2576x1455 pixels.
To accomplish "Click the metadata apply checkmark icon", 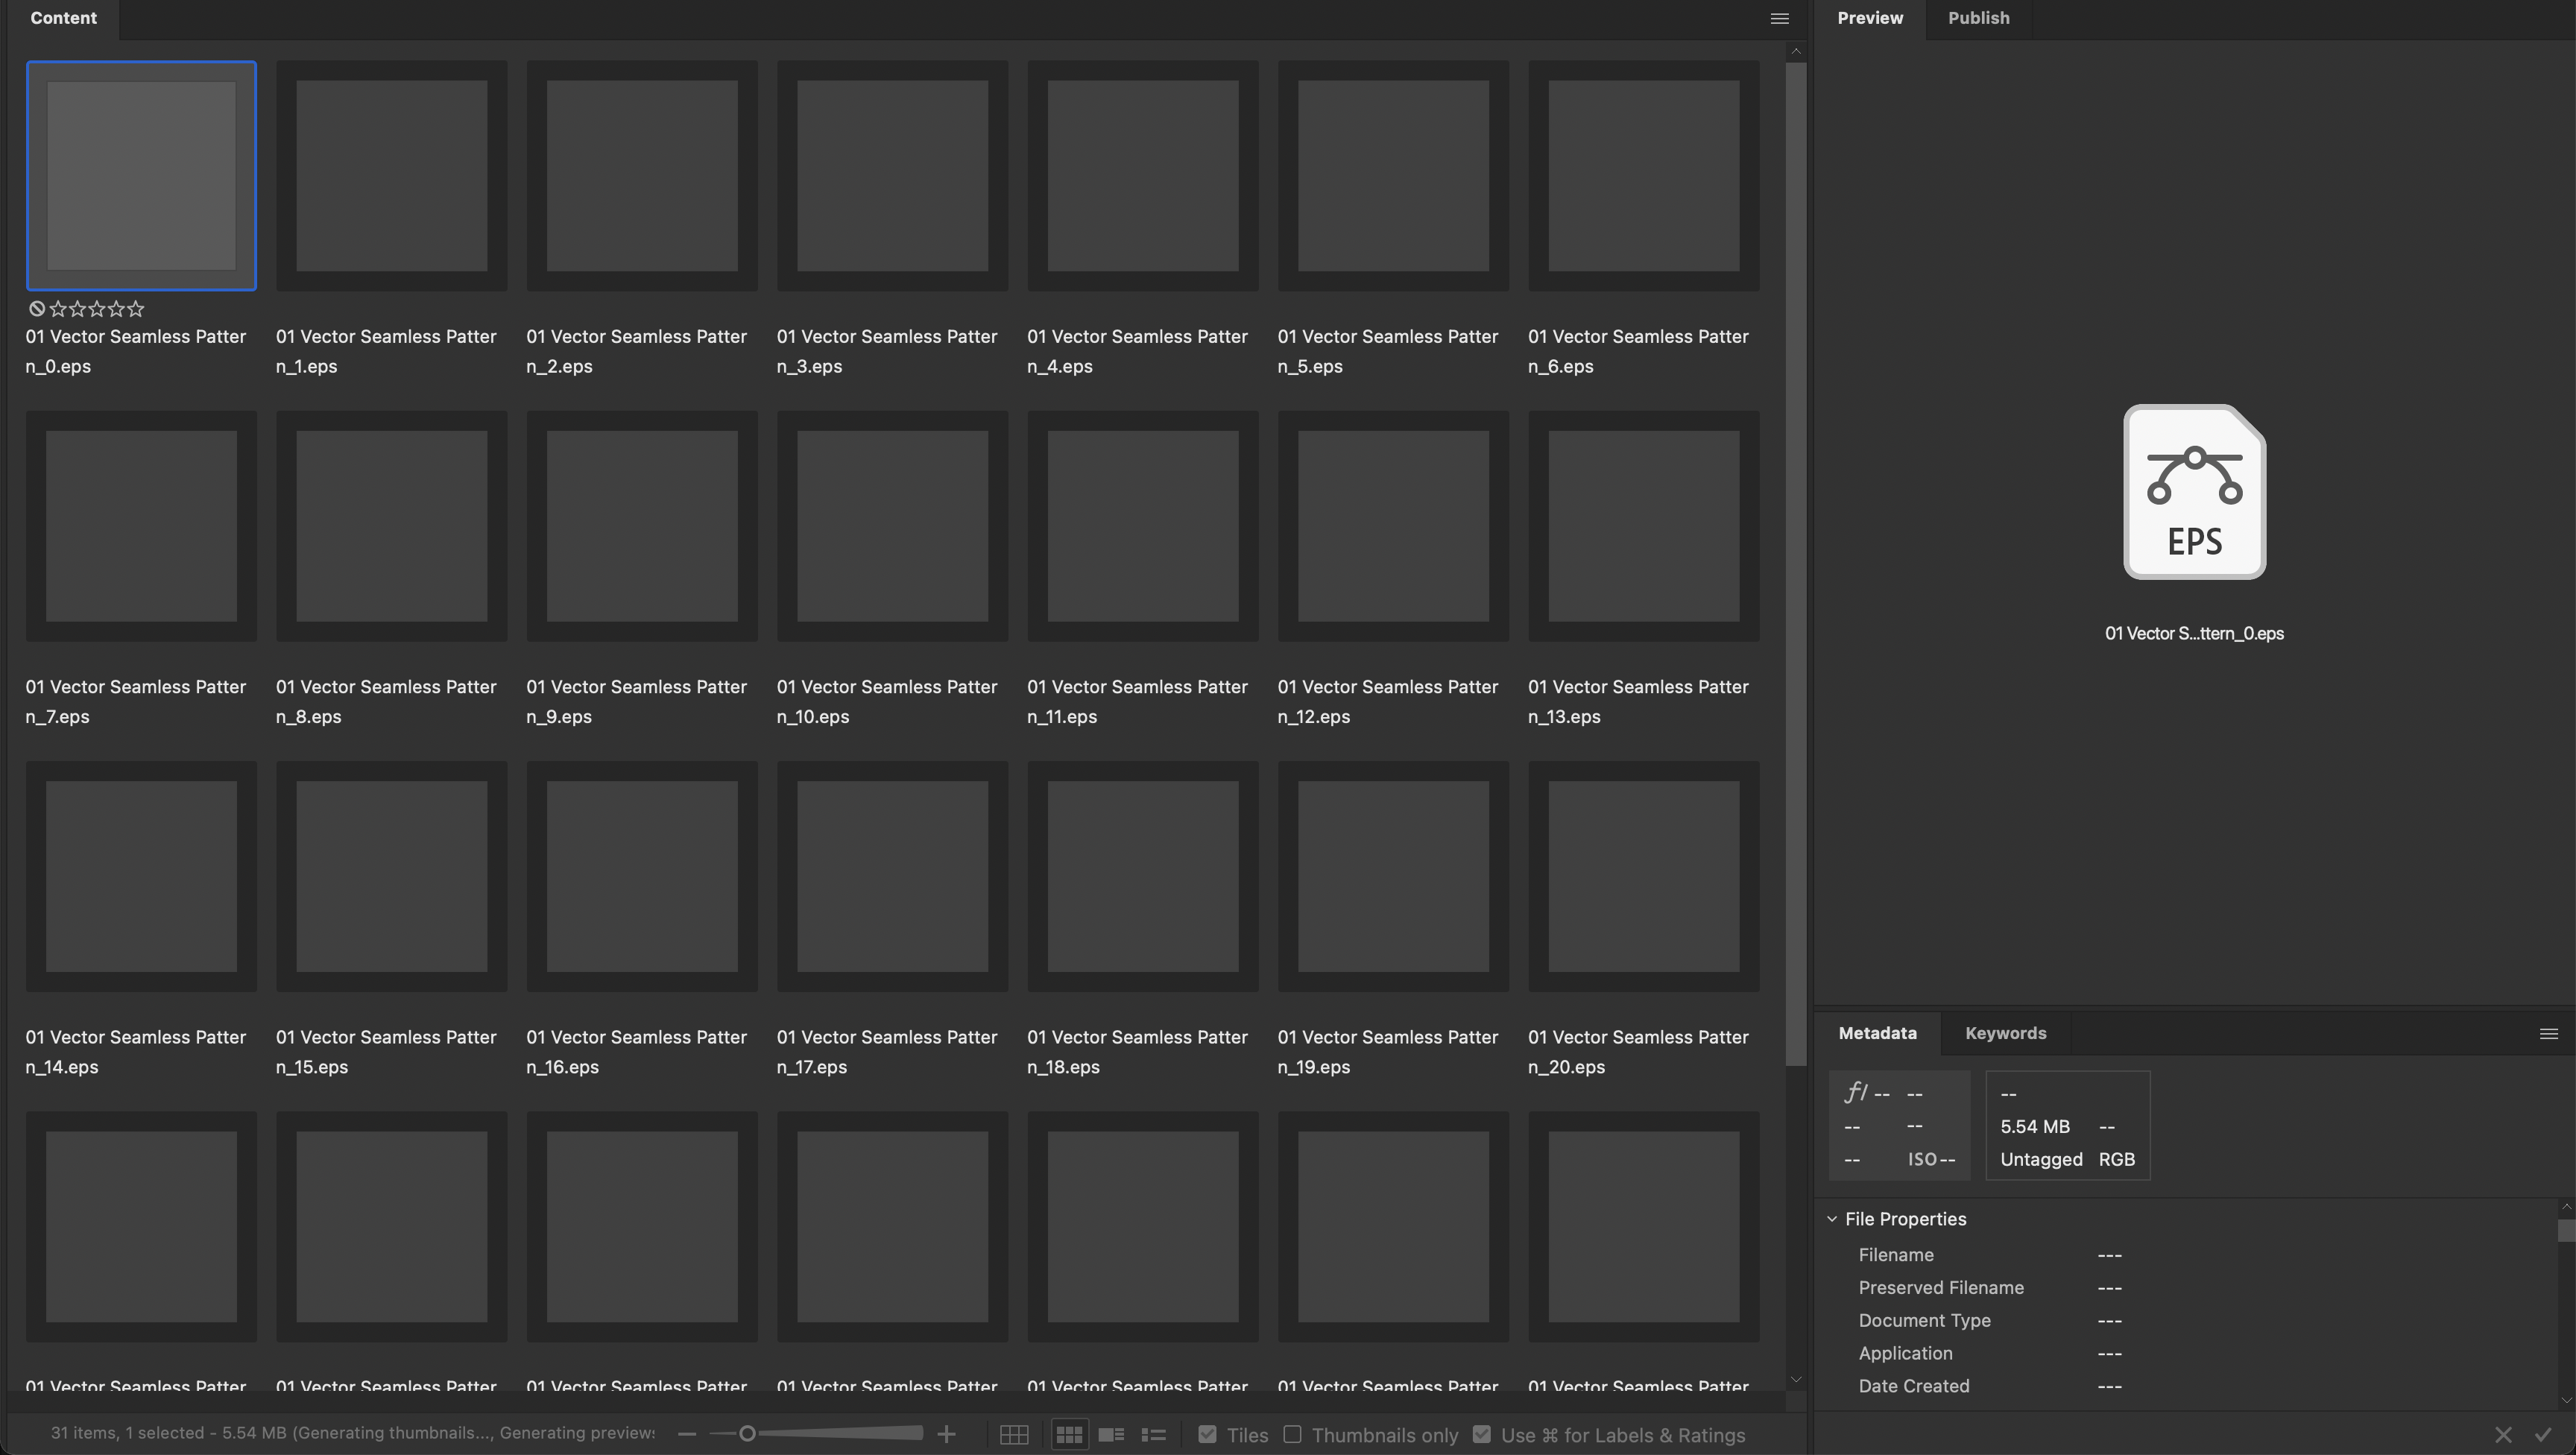I will 2543,1435.
